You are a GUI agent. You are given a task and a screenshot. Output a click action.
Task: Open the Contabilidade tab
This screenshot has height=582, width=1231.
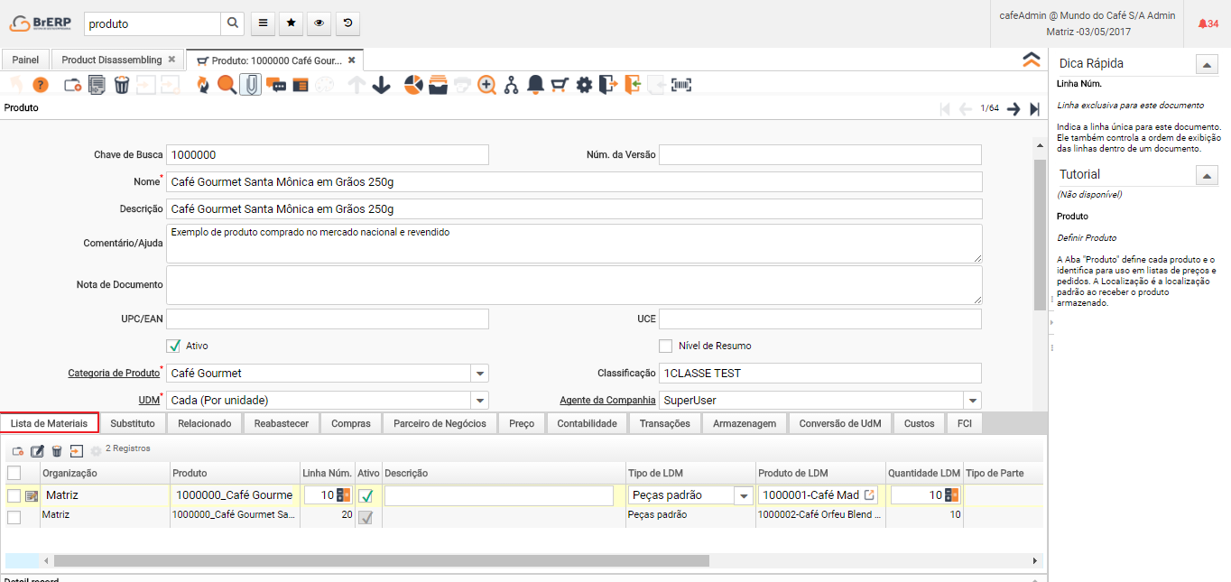[587, 423]
